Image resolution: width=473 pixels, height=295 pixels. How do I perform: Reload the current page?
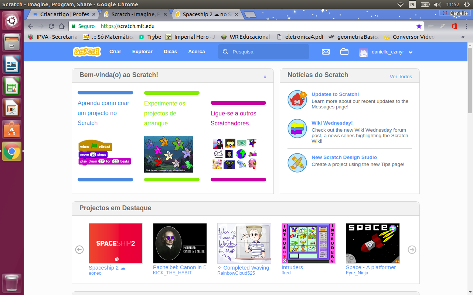click(51, 26)
